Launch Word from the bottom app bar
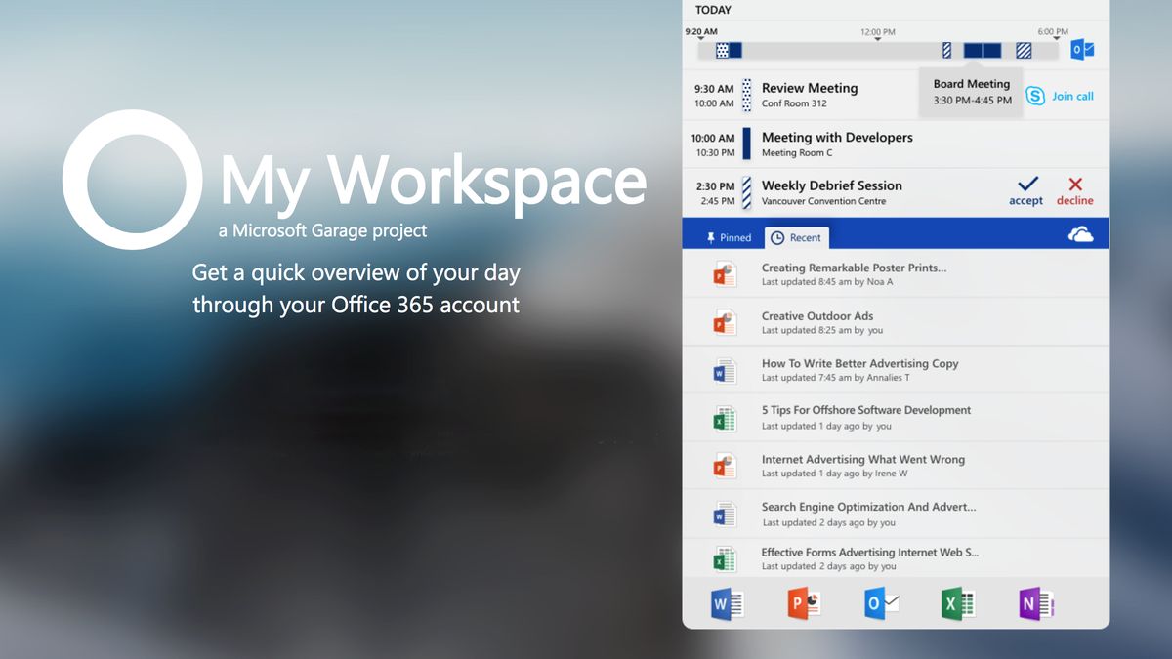 pos(727,604)
